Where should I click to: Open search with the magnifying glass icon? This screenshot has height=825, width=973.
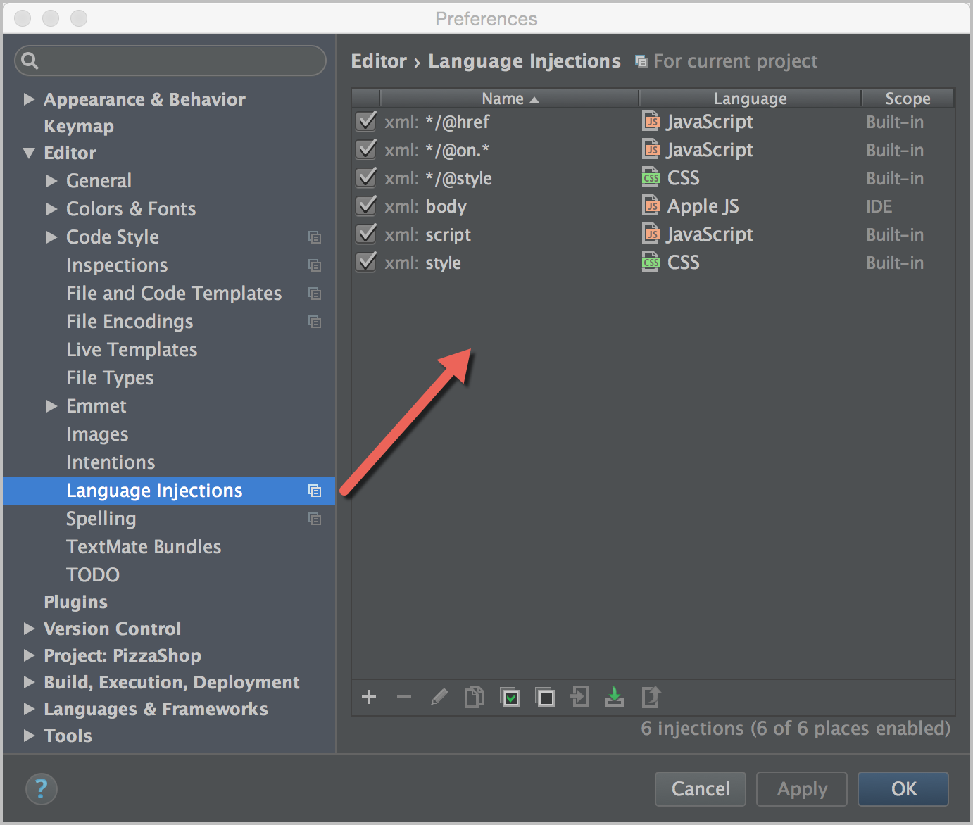point(30,61)
